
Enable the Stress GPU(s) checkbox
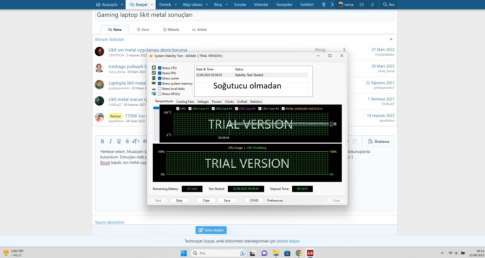click(160, 94)
